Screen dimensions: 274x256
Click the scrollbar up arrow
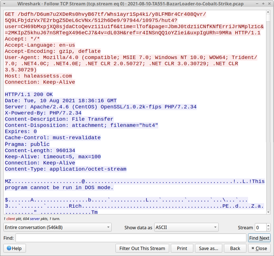(268, 12)
